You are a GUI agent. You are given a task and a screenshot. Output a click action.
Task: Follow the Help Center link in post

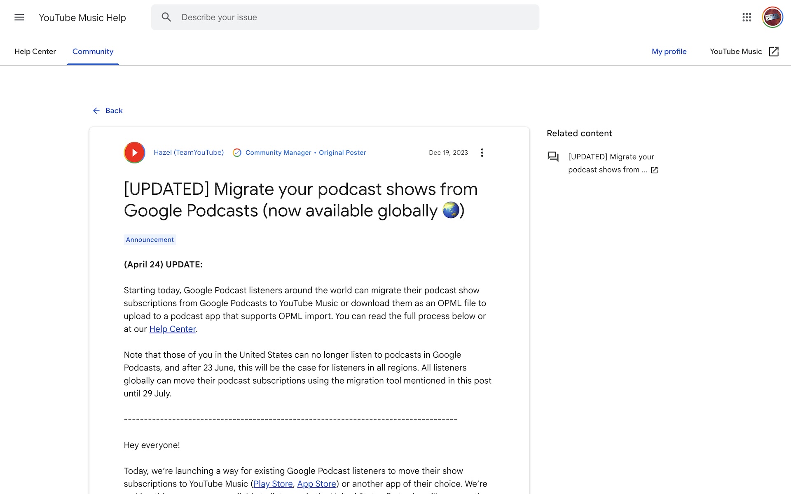point(173,329)
